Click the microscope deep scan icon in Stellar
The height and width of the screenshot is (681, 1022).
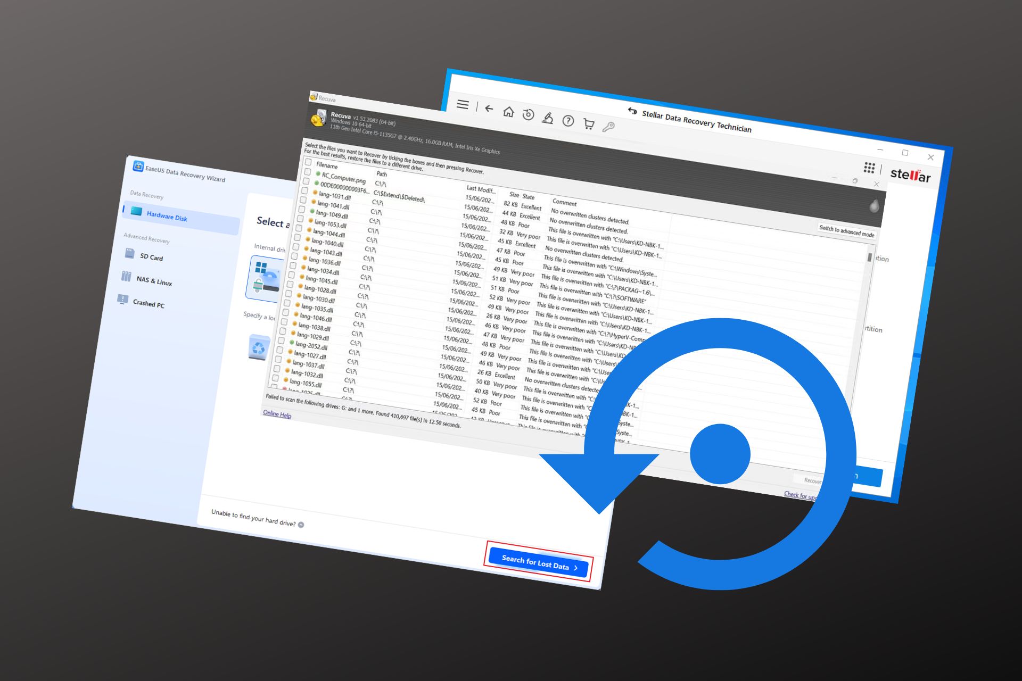pos(548,118)
